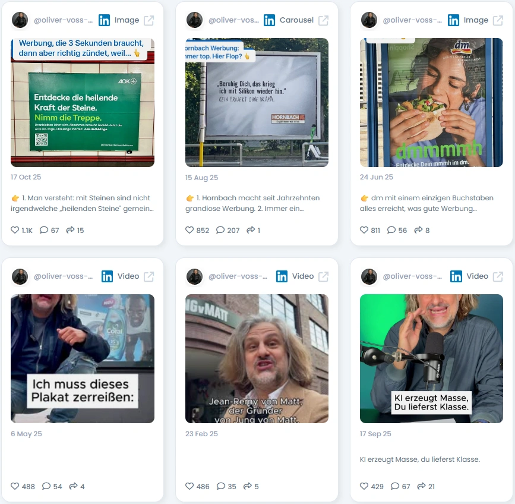
Task: Click LinkedIn icon on 6 May 25 video
Action: pos(107,276)
